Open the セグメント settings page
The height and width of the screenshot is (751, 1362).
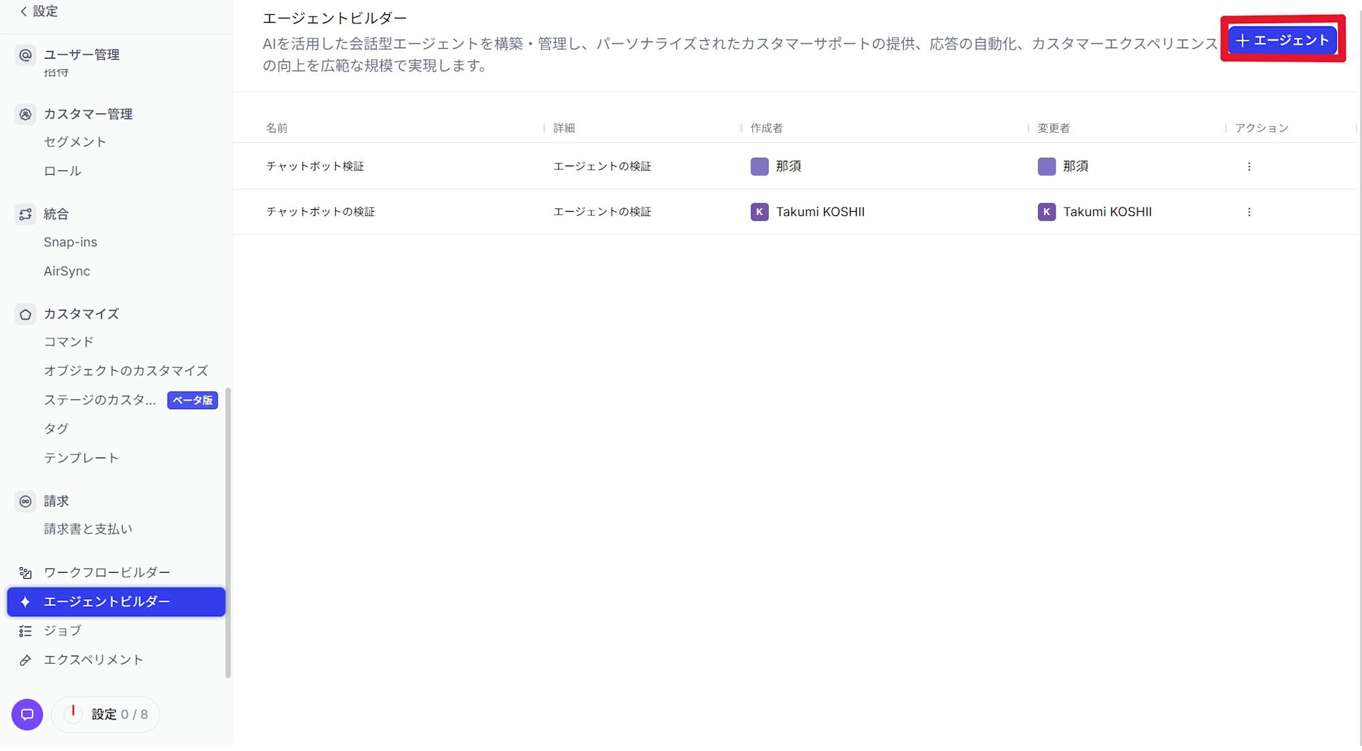click(x=74, y=142)
